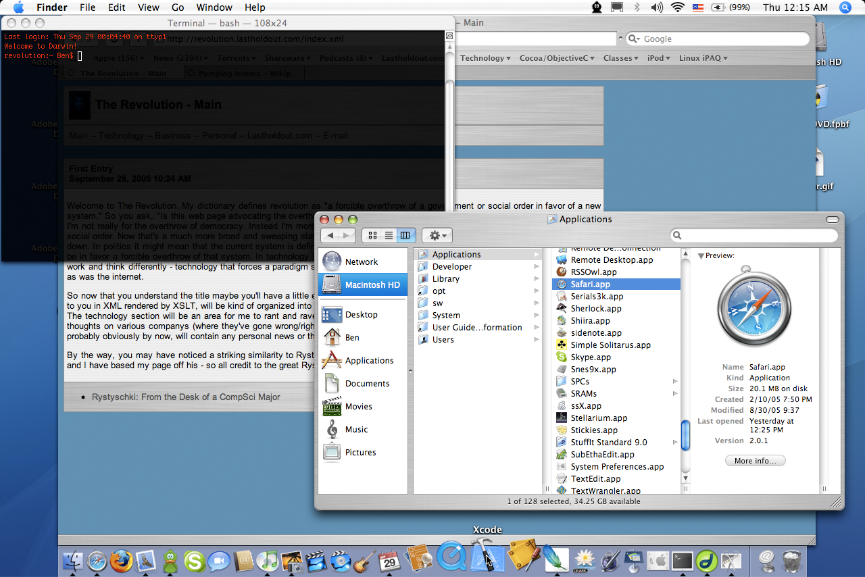Open the Finder Action gear menu

pyautogui.click(x=437, y=235)
